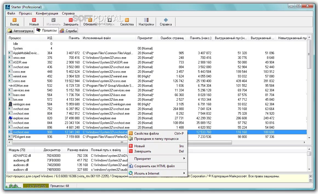Click the CPU usage graph in status bar

(13, 186)
